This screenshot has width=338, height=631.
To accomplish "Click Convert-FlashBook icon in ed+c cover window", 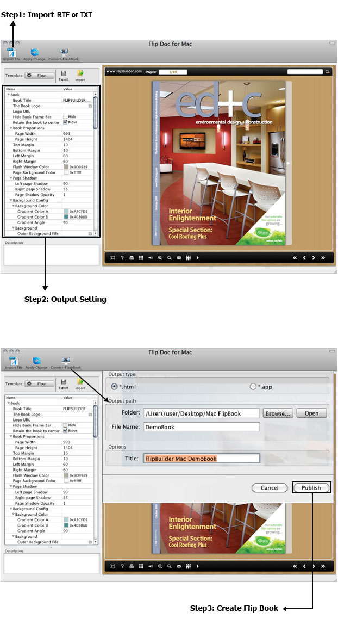I will pyautogui.click(x=64, y=52).
